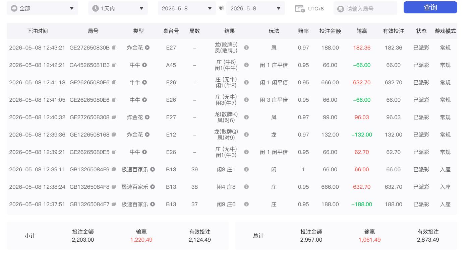The width and height of the screenshot is (469, 256).
Task: Click the play type 闲 3 庄平倍
Action: point(274,100)
